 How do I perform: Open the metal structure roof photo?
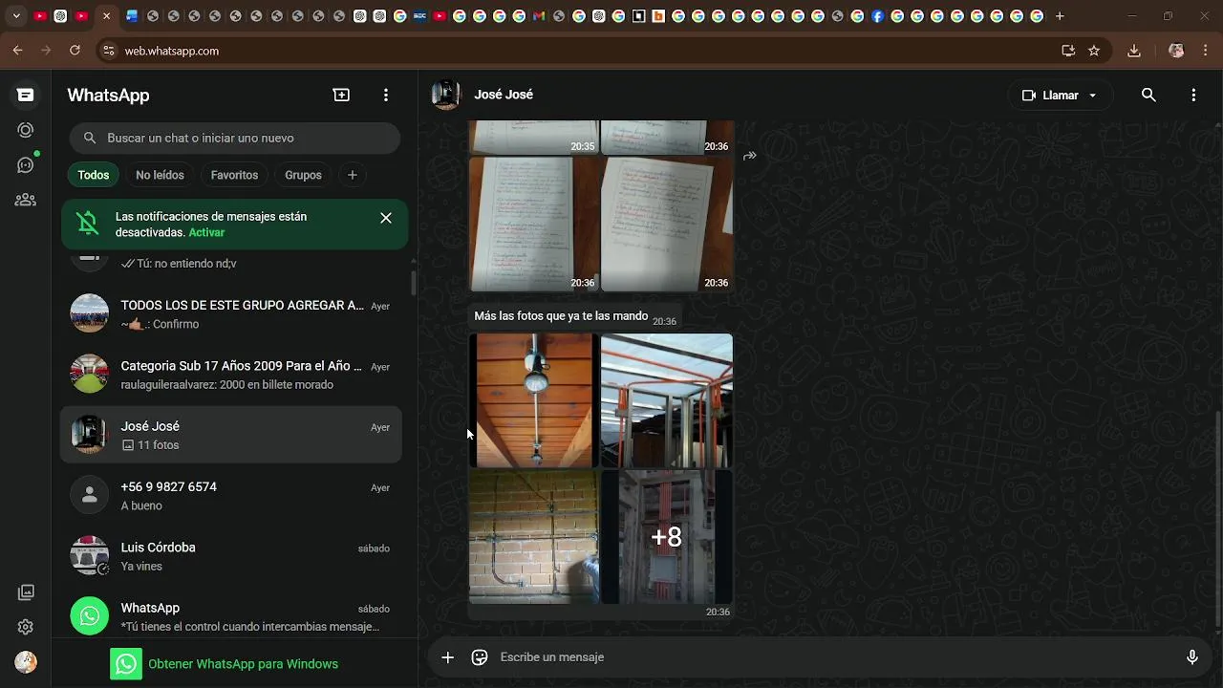(x=667, y=400)
